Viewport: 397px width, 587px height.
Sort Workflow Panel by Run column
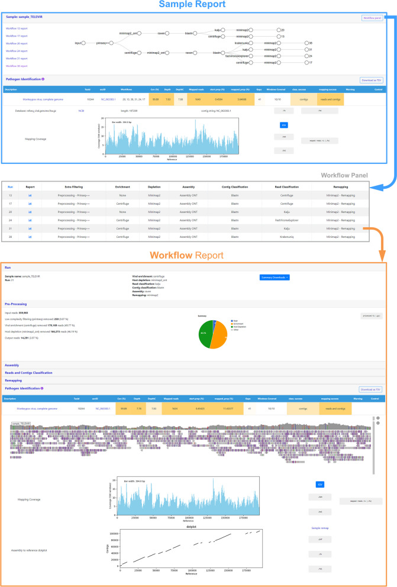(x=11, y=187)
